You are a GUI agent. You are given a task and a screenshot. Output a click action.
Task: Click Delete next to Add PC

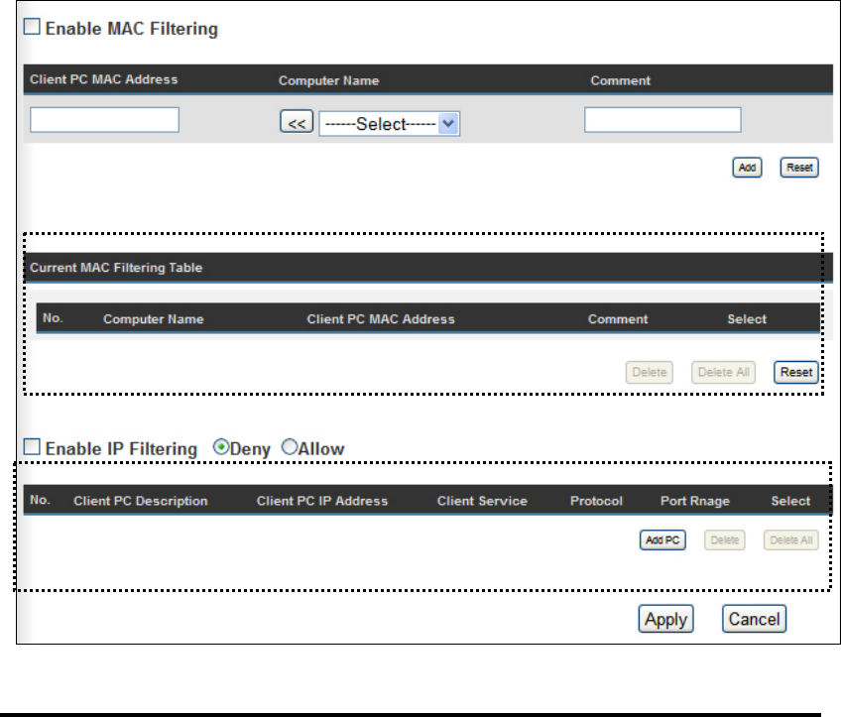[x=725, y=540]
